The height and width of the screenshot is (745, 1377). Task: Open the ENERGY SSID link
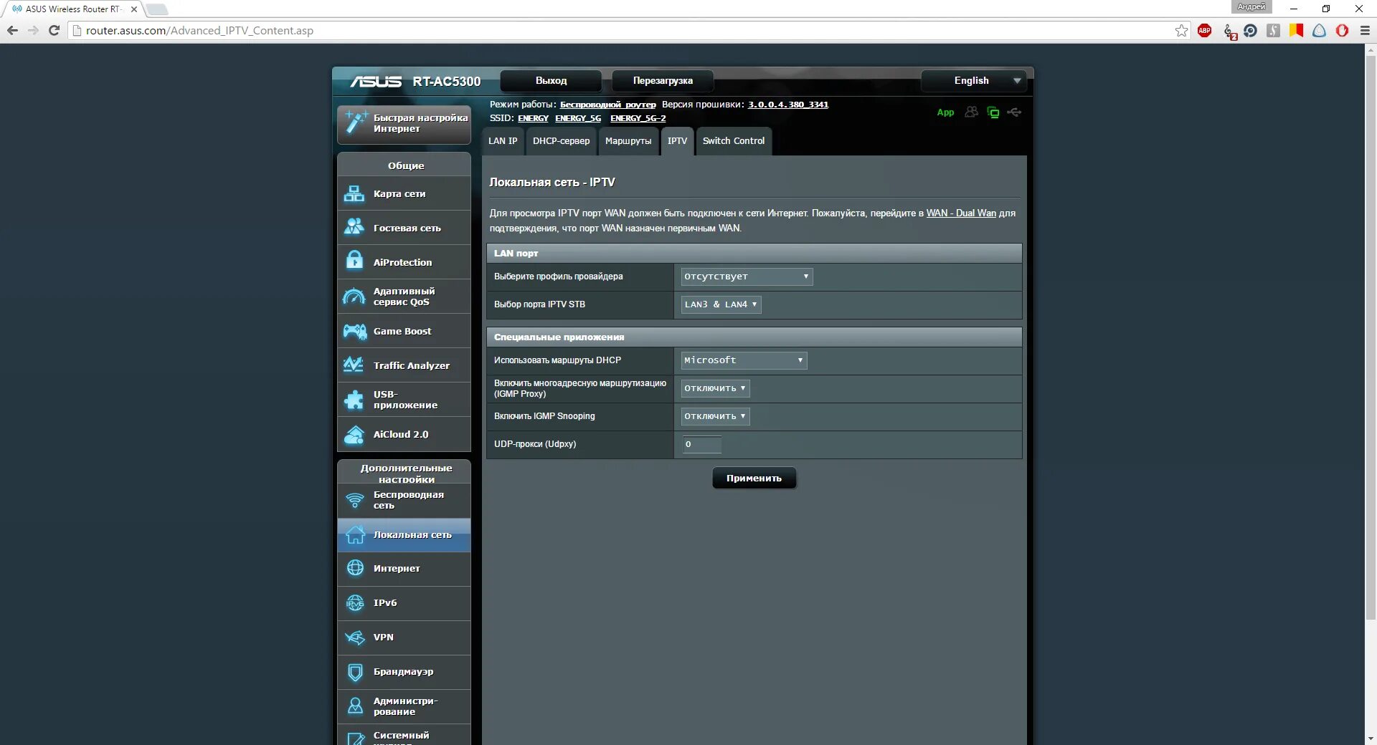tap(533, 118)
